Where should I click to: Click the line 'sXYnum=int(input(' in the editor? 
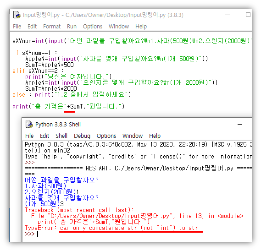(132, 41)
